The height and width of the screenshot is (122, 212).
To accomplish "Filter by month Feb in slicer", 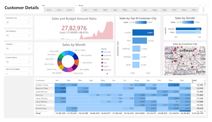I will 95,10.
